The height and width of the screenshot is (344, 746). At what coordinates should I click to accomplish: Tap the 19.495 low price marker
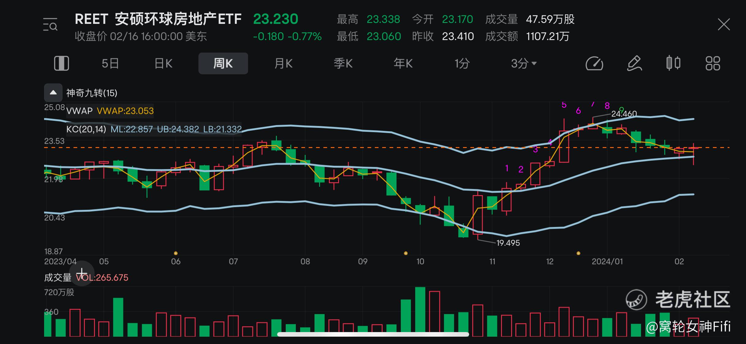(508, 243)
